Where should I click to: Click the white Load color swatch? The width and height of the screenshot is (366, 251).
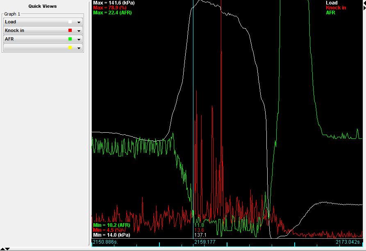pos(70,22)
